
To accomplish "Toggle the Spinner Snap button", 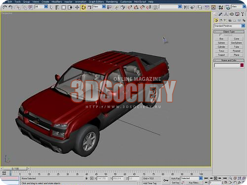I will 149,7.
